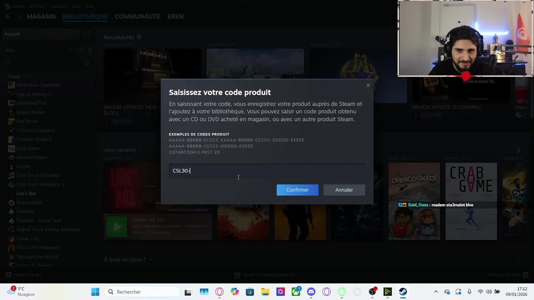Open the Jeux menu in menu bar

coord(76,7)
